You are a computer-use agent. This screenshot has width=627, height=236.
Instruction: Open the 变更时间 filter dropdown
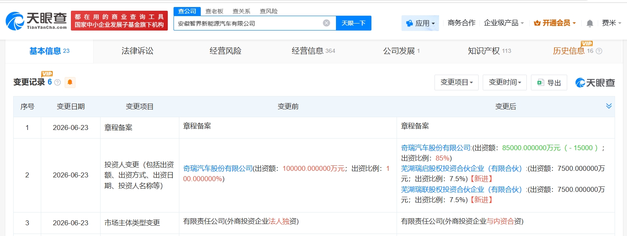[x=505, y=83]
